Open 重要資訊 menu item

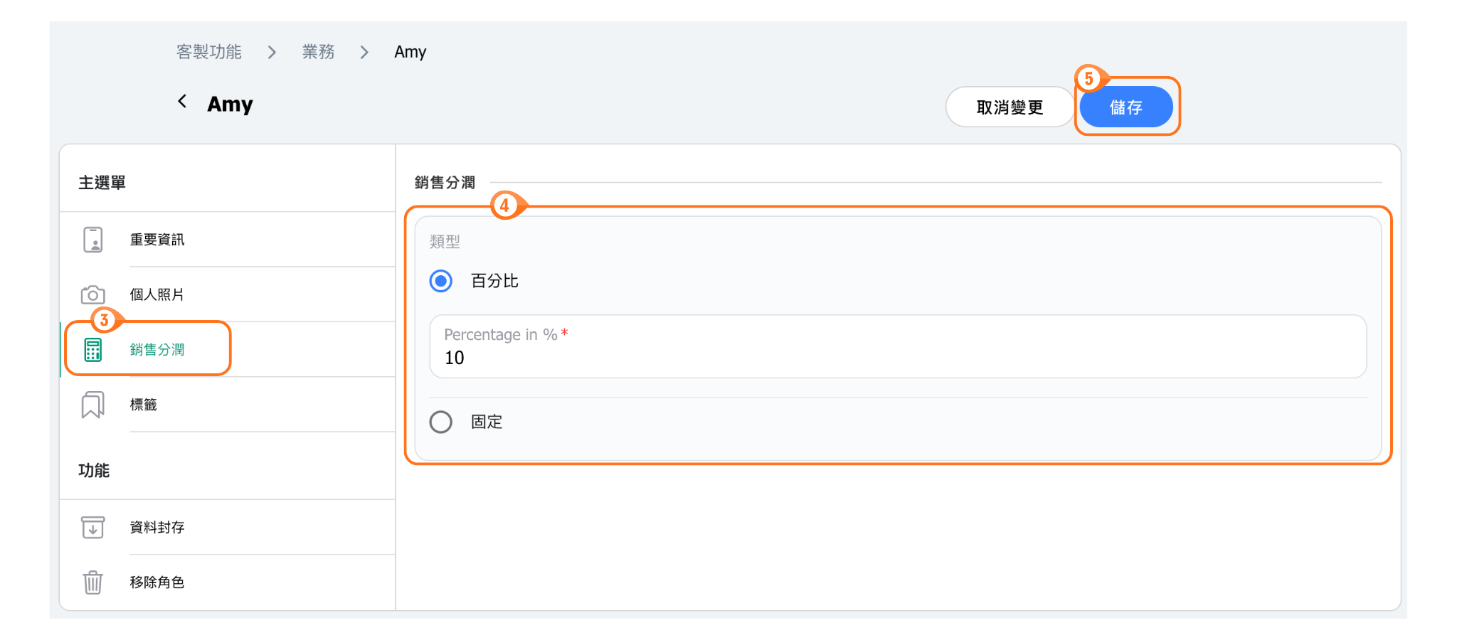pos(157,240)
